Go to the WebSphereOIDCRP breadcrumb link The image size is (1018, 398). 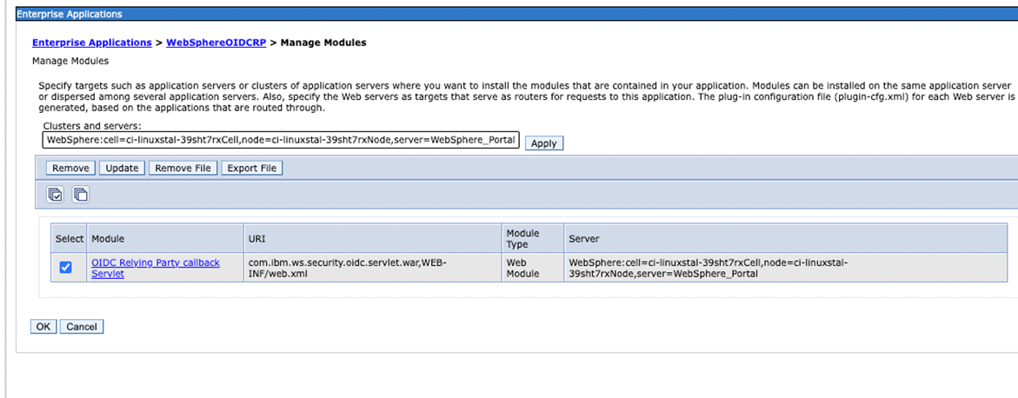coord(216,43)
